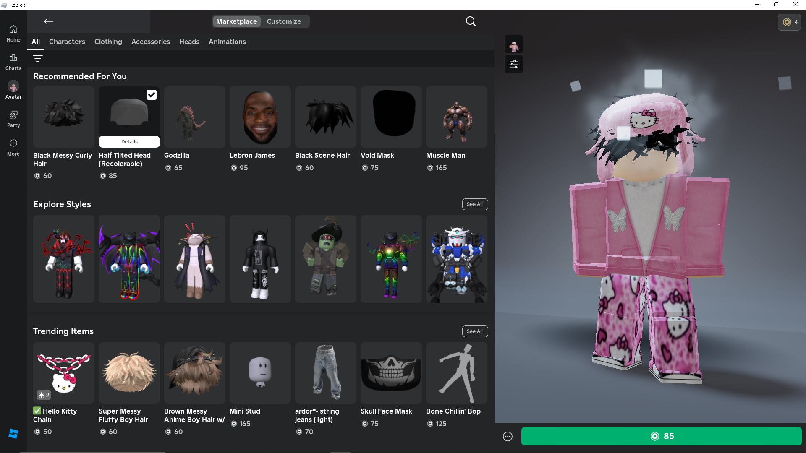Viewport: 806px width, 453px height.
Task: Click the 'Skull Face Mask' item name
Action: [x=386, y=411]
